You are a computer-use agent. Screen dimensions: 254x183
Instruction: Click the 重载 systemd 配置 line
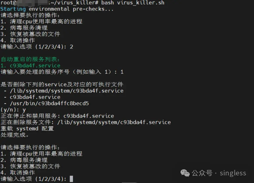(x=27, y=128)
